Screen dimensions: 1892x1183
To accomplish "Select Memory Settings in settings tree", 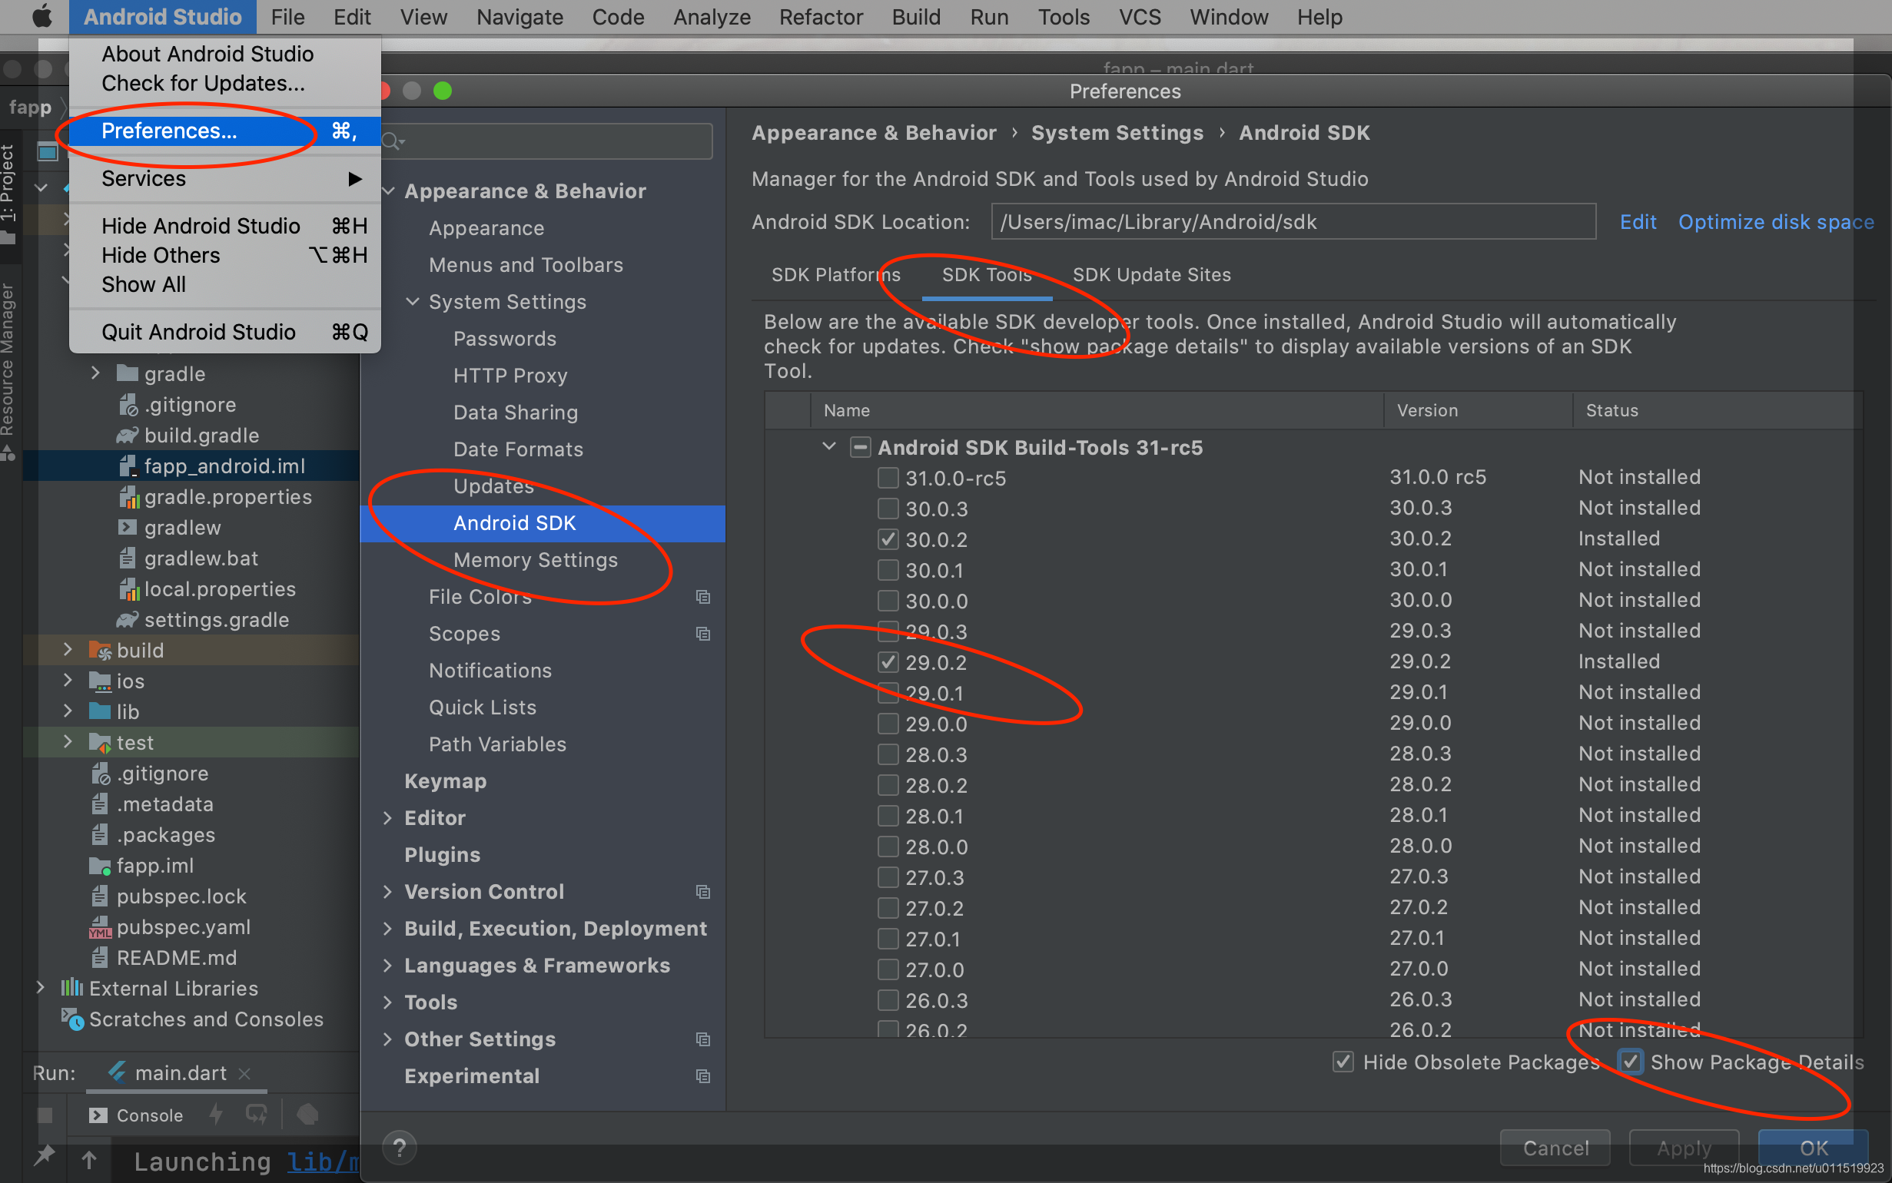I will tap(535, 560).
